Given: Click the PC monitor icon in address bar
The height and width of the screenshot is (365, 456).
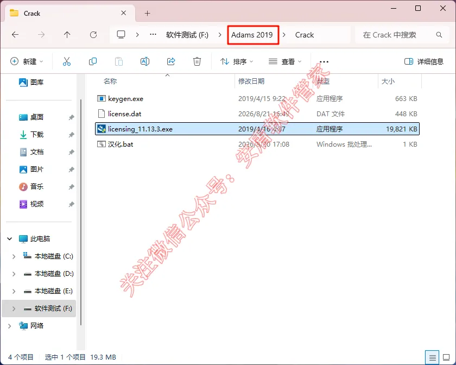Looking at the screenshot, I should [121, 35].
